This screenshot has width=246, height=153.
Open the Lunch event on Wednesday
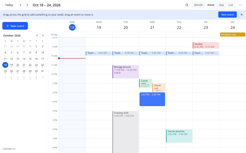coord(146,83)
